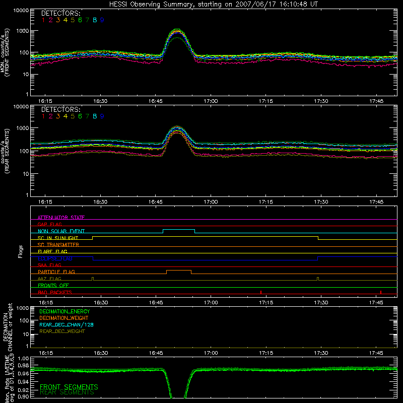This screenshot has width=403, height=403.
Task: Select the "PARTICLE FLAG" label
Action: [x=56, y=272]
